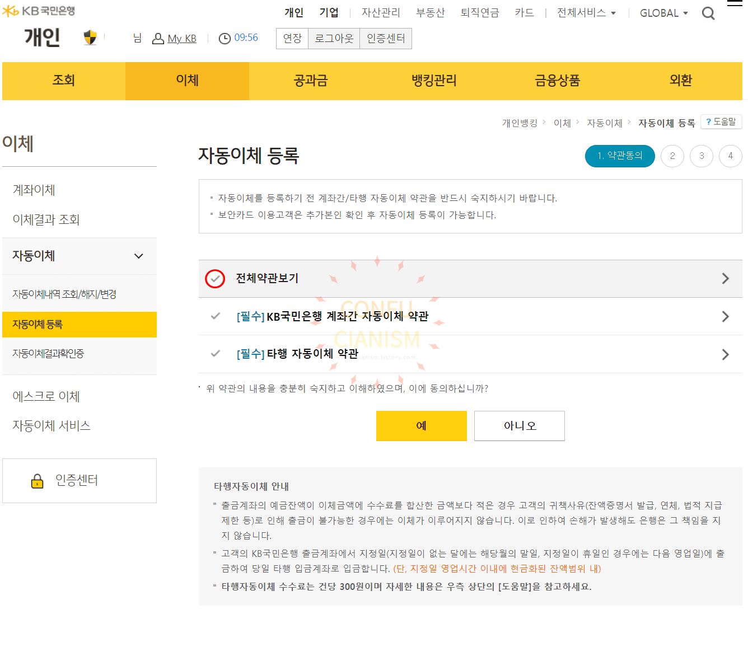
Task: Switch to the 개인 top tab
Action: 294,13
